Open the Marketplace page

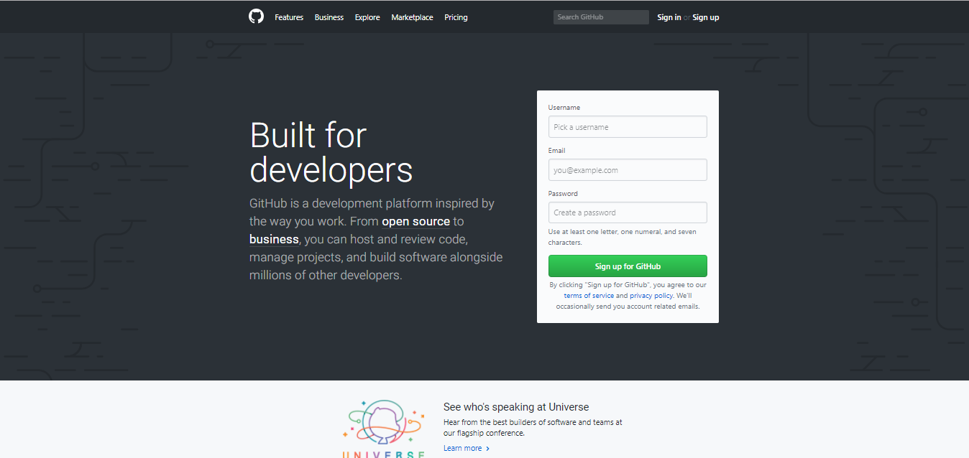pos(412,17)
